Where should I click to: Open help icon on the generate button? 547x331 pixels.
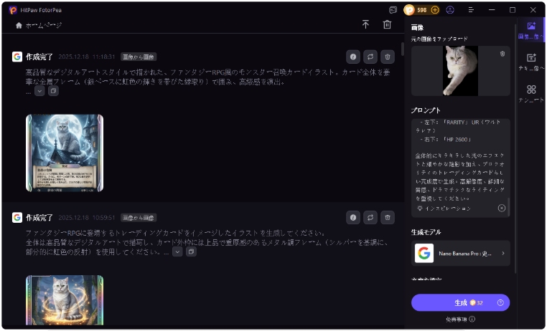click(x=500, y=303)
